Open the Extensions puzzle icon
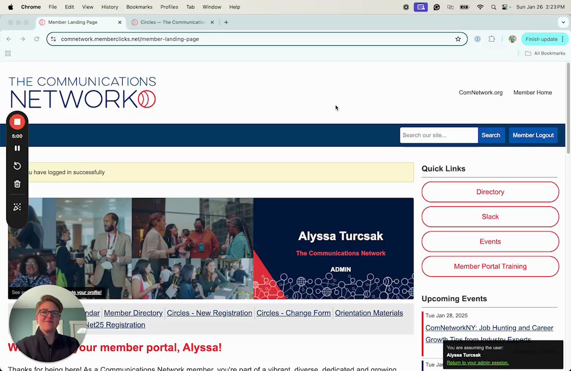 (492, 39)
